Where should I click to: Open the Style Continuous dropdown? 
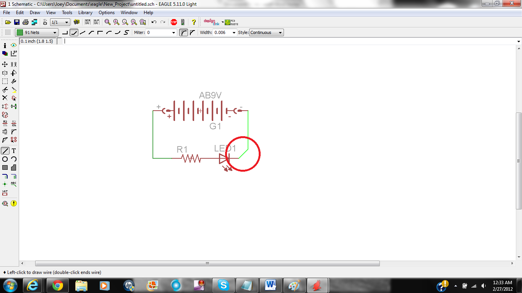point(266,32)
